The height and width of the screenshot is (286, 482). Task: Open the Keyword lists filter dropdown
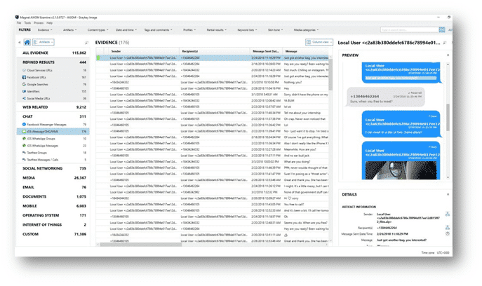coord(247,30)
